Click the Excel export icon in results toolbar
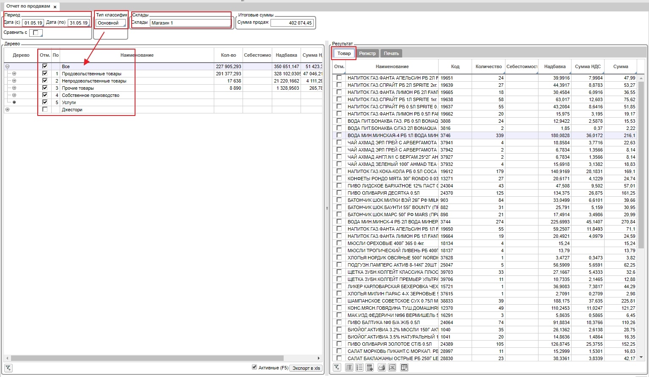 (x=392, y=367)
